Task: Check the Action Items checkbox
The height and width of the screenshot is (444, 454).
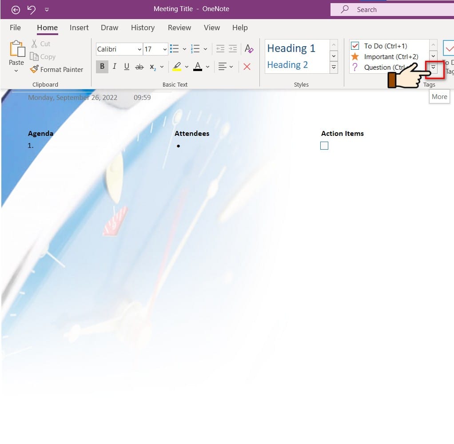Action: [x=324, y=146]
